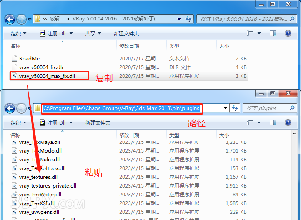Image resolution: width=301 pixels, height=220 pixels.
Task: Select vray_v50004_max_fix.dll file name
Action: (x=47, y=76)
